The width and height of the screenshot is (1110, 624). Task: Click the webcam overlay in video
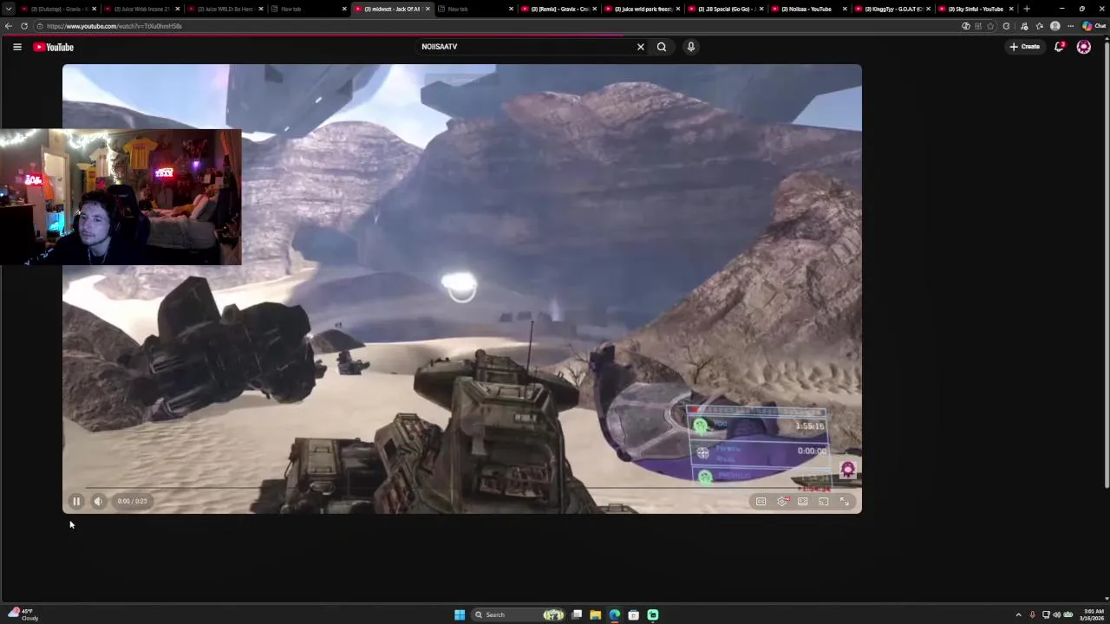121,197
